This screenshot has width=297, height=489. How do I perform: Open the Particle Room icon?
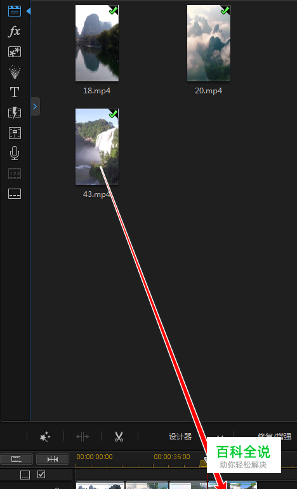pyautogui.click(x=15, y=72)
